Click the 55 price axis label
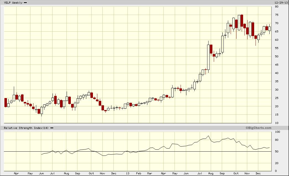The height and width of the screenshot is (176, 289). (x=277, y=48)
